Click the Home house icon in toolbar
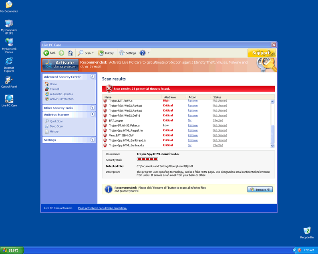This screenshot has width=318, height=254. coord(70,53)
